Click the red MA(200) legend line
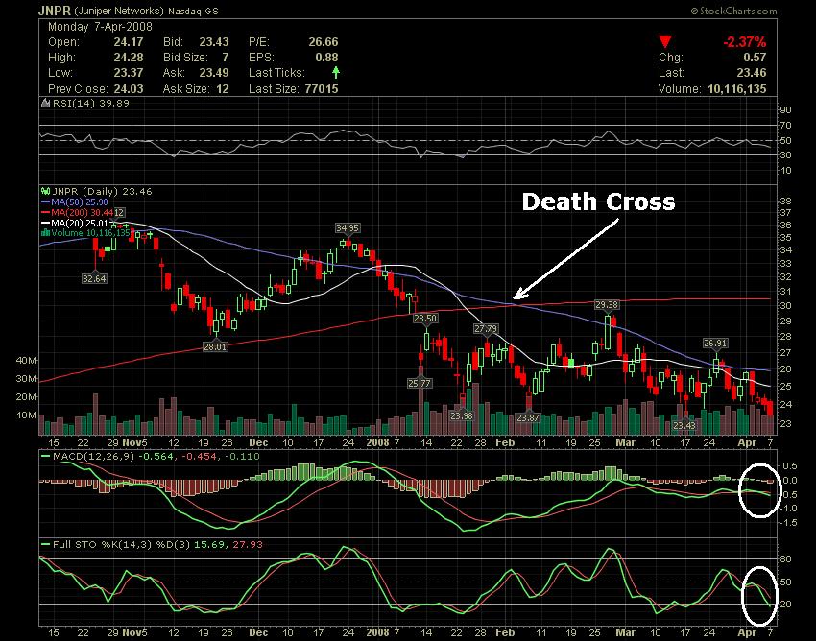816x641 pixels. (46, 213)
